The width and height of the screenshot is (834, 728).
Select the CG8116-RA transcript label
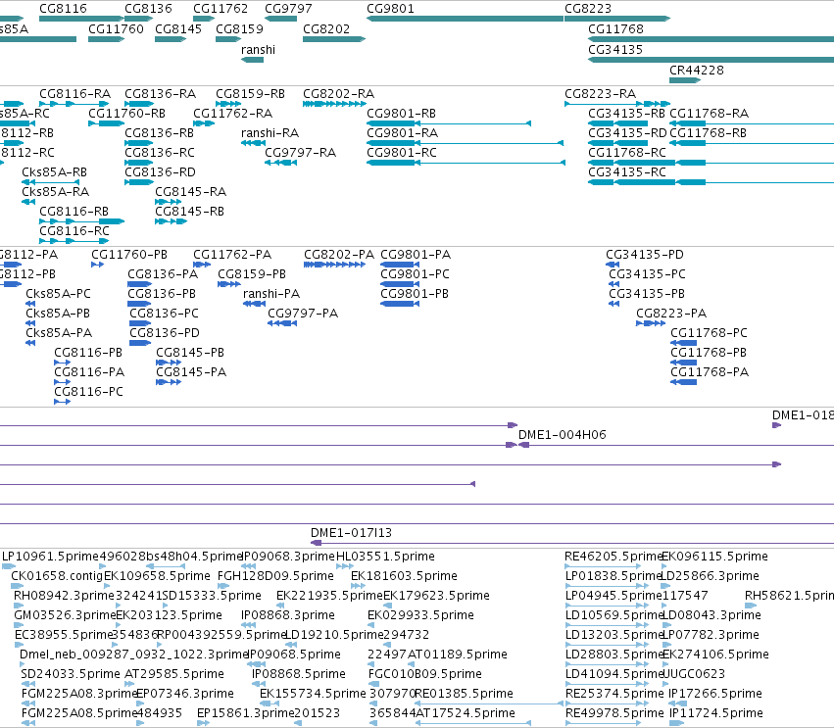coord(75,94)
